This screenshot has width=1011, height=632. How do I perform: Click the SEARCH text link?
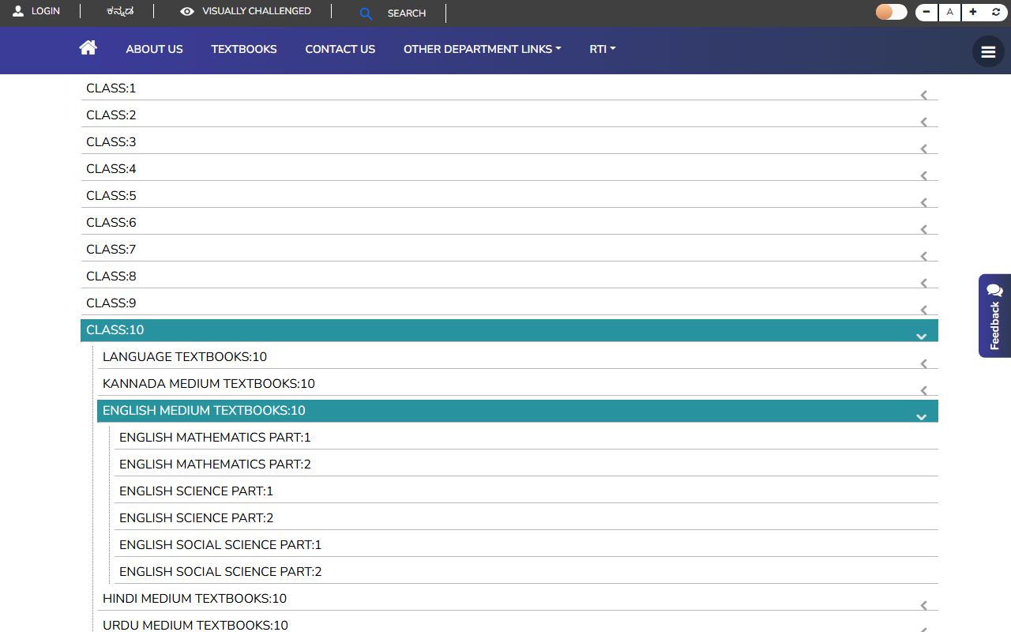(407, 13)
